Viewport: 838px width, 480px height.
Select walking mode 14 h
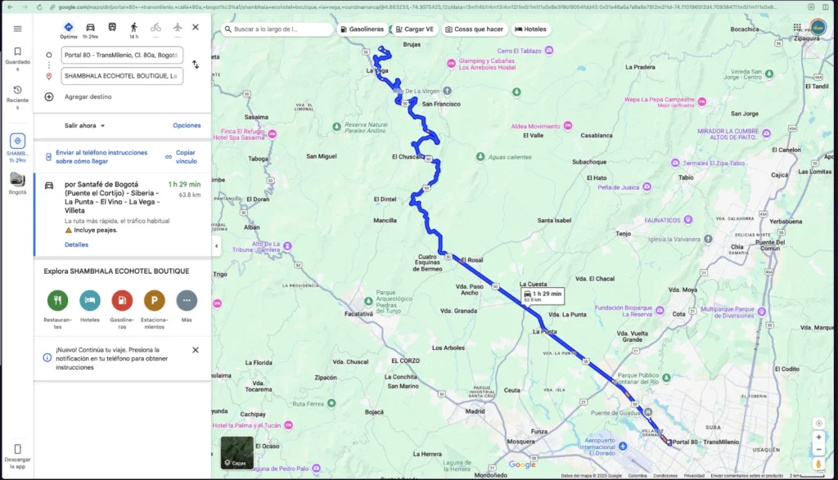tap(133, 30)
